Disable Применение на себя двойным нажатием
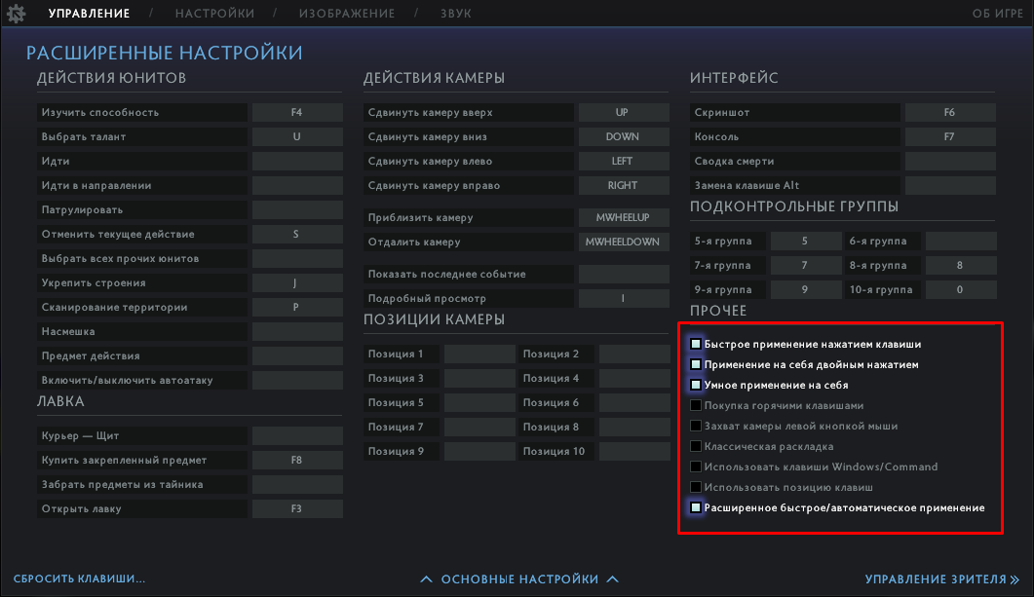 tap(696, 364)
